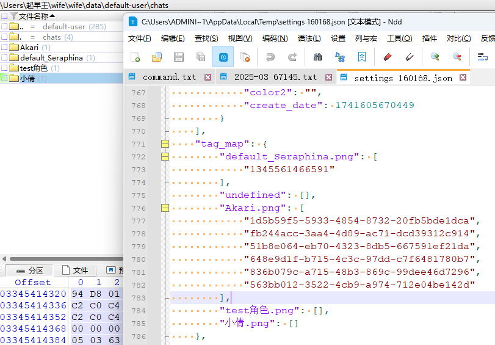
Task: Click the command.txt tab save-state icon
Action: point(132,77)
